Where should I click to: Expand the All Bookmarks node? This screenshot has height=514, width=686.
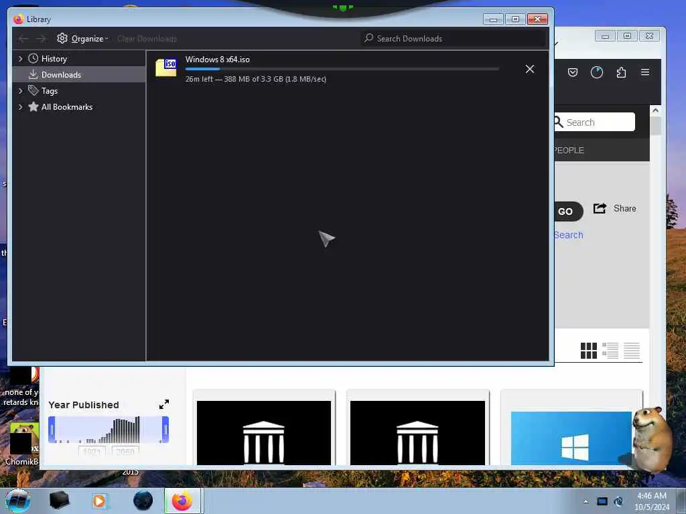20,107
